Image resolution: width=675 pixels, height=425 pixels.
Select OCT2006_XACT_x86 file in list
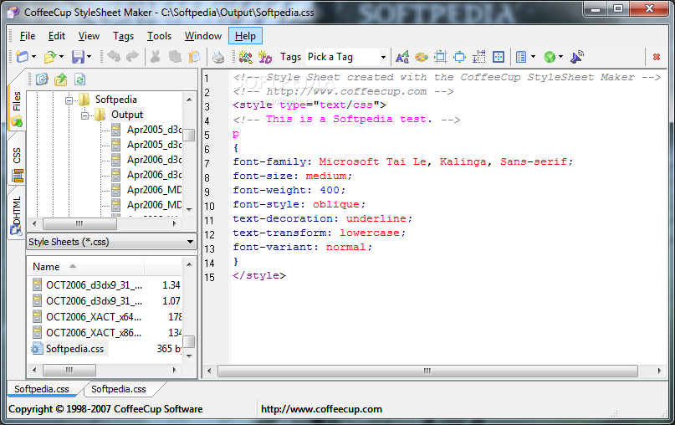coord(94,333)
